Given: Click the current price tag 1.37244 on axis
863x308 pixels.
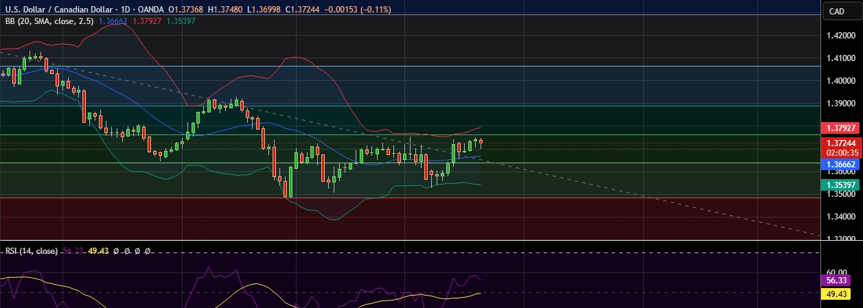Looking at the screenshot, I should pos(841,143).
